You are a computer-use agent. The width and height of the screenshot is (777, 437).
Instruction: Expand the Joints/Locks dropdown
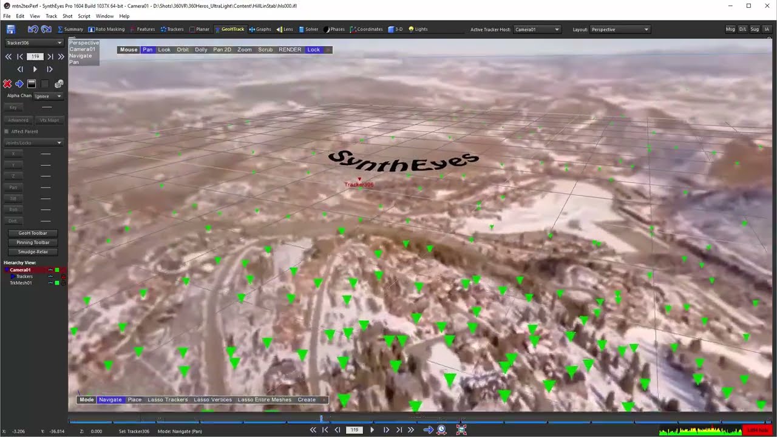coord(34,143)
